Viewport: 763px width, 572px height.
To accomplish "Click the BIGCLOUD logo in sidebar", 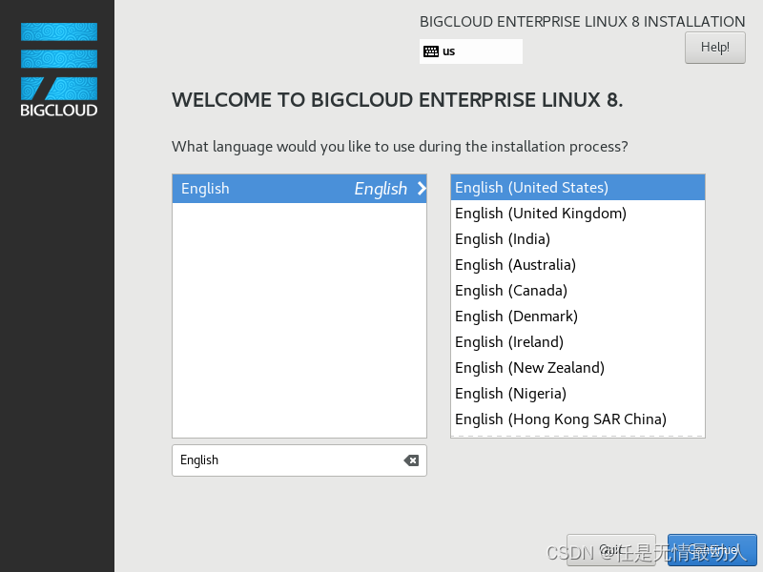I will [59, 70].
